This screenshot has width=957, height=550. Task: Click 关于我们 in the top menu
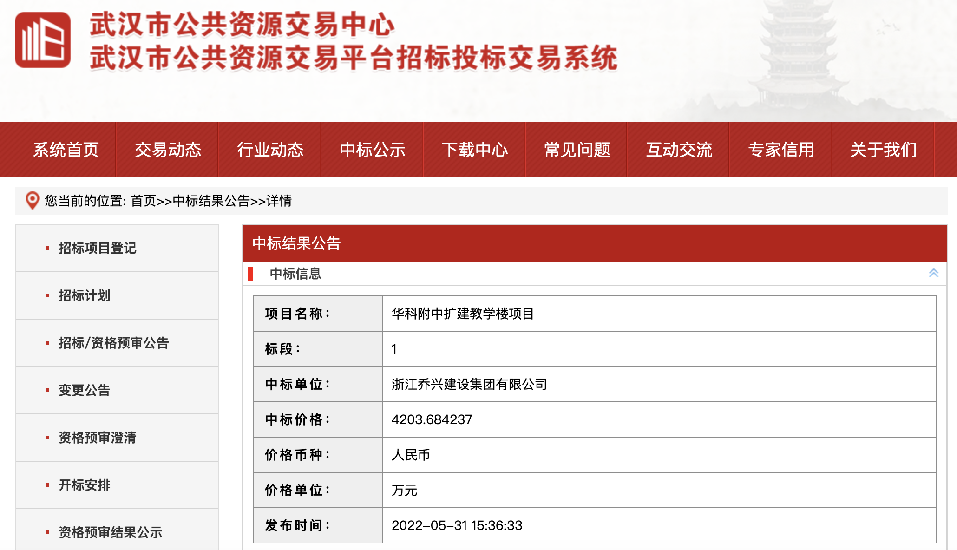tap(883, 150)
